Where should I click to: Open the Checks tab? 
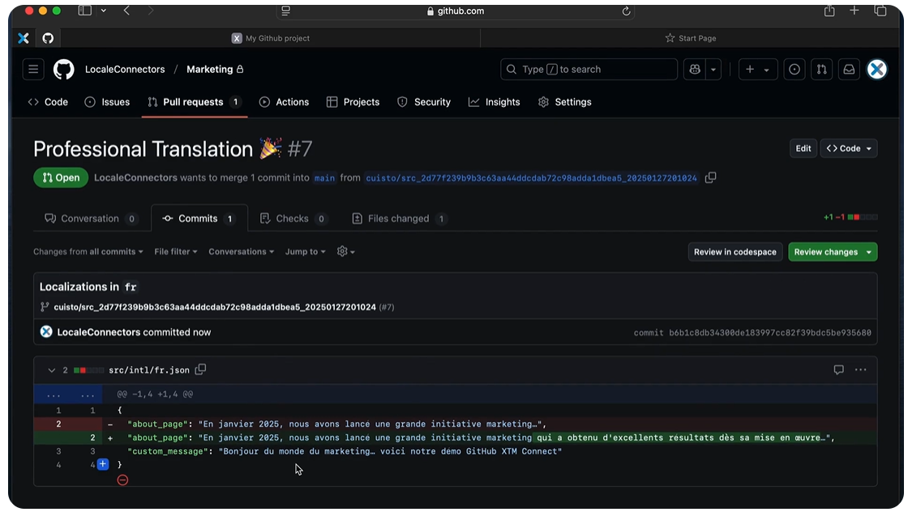point(293,219)
